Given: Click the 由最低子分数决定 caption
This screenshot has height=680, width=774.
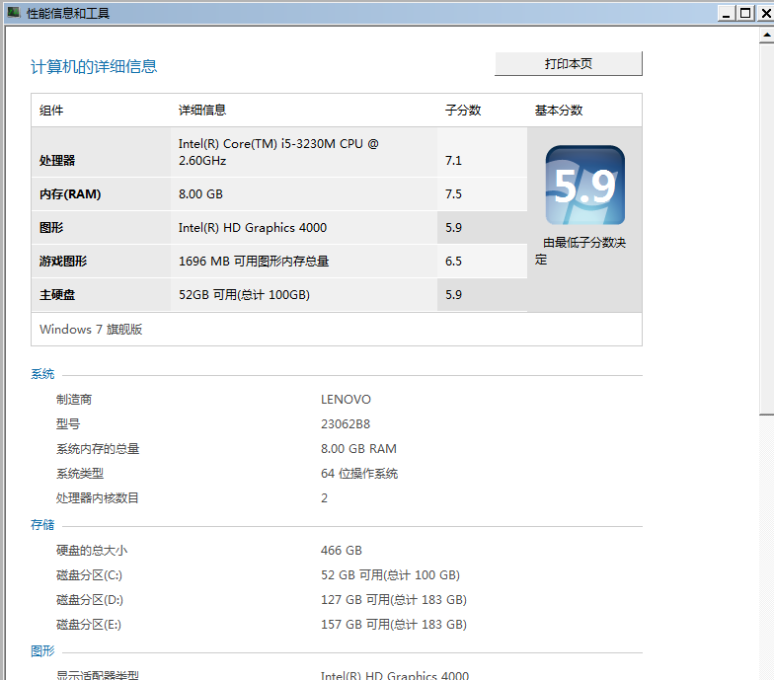Looking at the screenshot, I should click(x=580, y=251).
